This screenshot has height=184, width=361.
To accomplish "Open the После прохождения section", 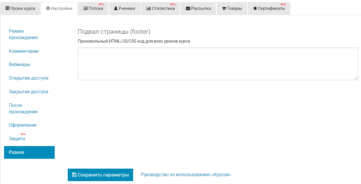I will coord(23,108).
